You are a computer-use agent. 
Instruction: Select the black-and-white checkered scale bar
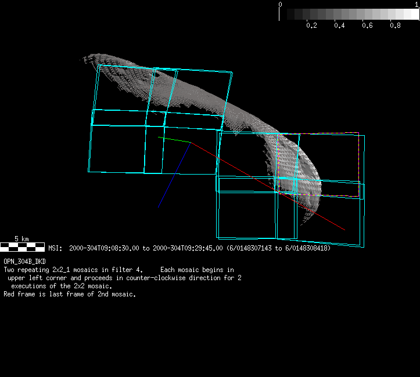click(22, 246)
